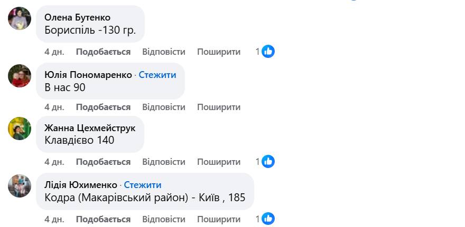The image size is (465, 227).
Task: Open the name link Олена Бутенко
Action: tap(78, 17)
